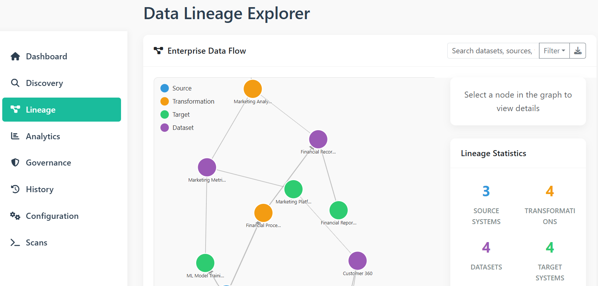Open the Analytics menu item

click(x=62, y=136)
